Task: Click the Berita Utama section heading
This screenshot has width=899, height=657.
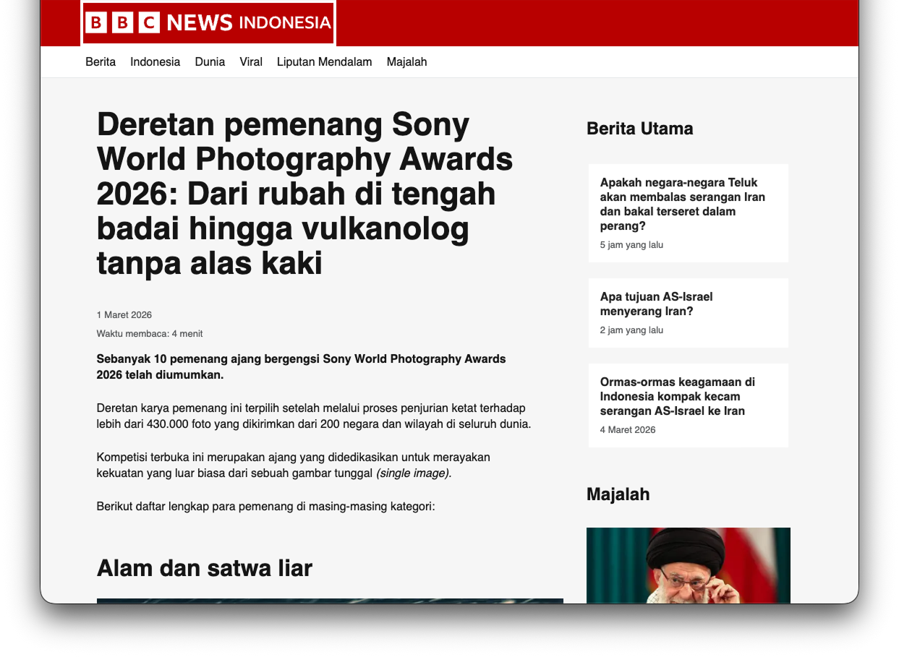Action: coord(640,129)
